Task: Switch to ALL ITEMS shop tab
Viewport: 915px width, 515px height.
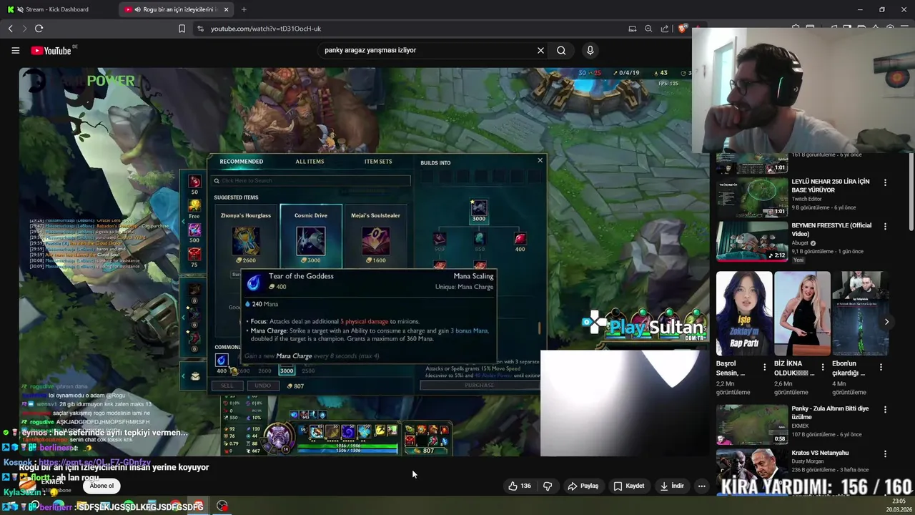Action: (x=310, y=162)
